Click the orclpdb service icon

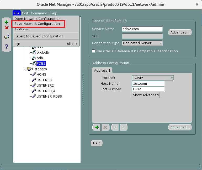click(x=34, y=52)
